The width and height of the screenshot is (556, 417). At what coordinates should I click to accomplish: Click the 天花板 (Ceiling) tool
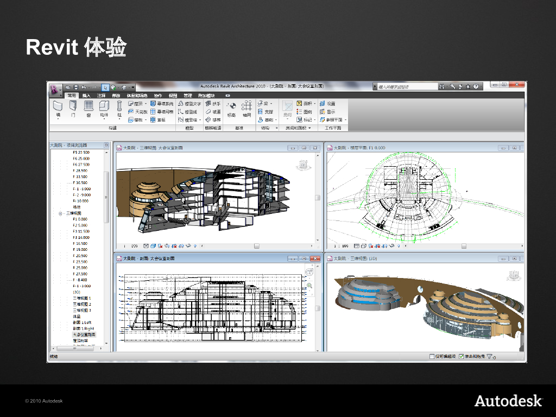click(x=137, y=111)
